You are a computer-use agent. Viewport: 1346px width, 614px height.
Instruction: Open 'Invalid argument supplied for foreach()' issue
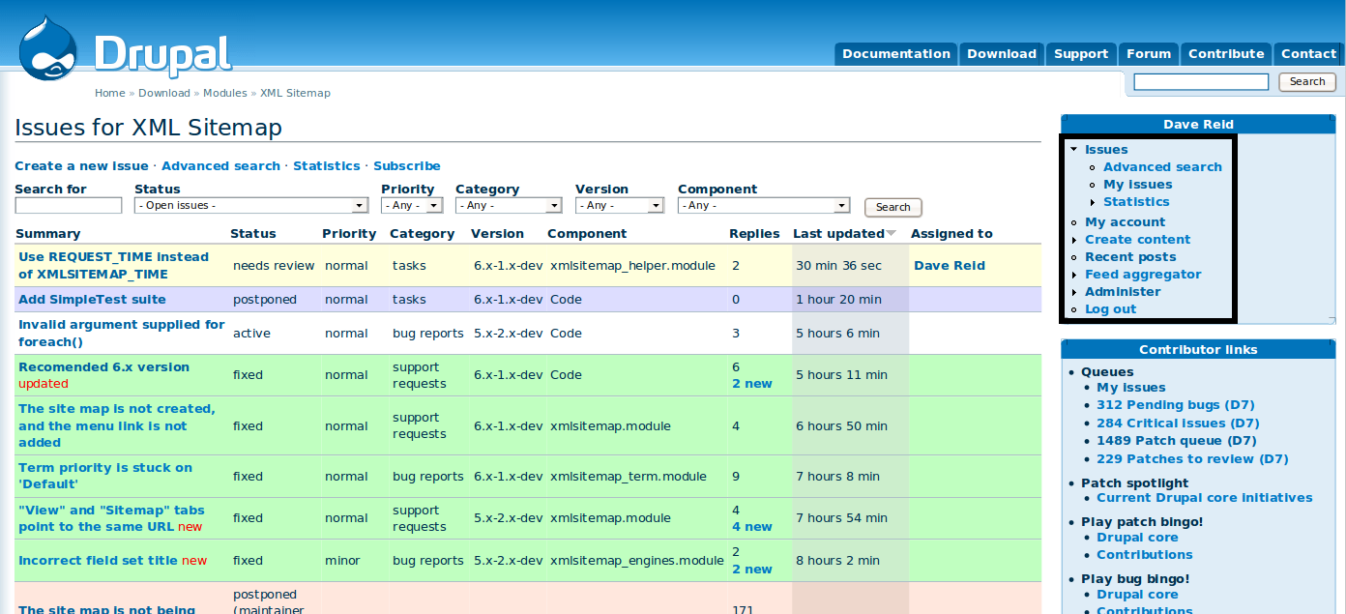[x=122, y=334]
